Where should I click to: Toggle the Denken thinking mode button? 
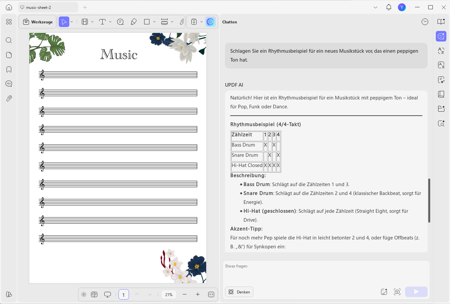[239, 292]
